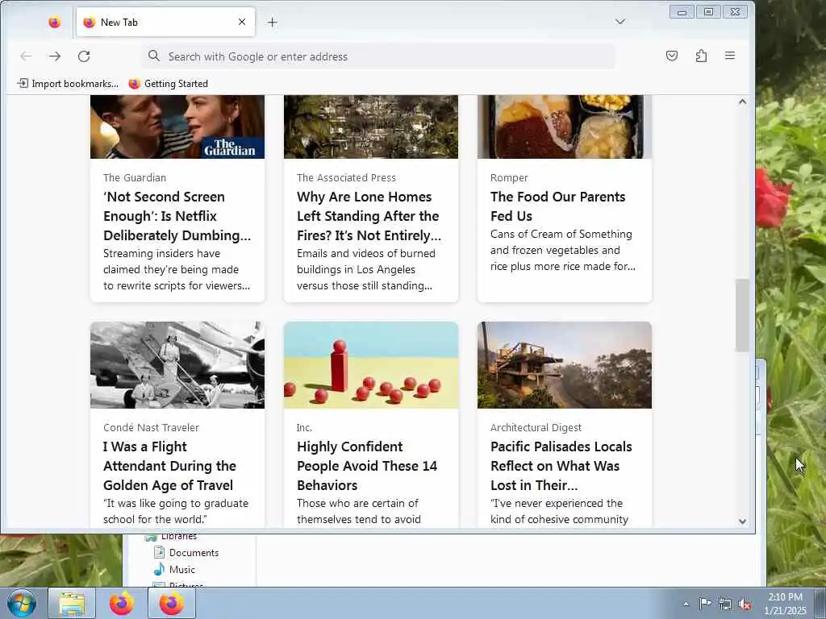Open Action Center flag icon

click(x=705, y=603)
